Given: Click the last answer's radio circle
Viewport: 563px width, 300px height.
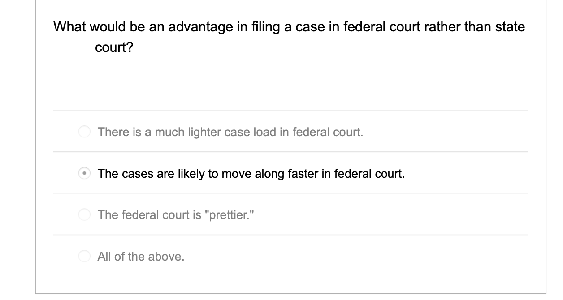Looking at the screenshot, I should point(84,257).
